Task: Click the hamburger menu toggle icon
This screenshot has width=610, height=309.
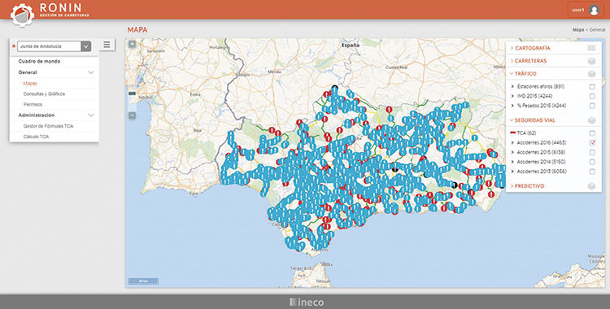Action: coord(107,45)
